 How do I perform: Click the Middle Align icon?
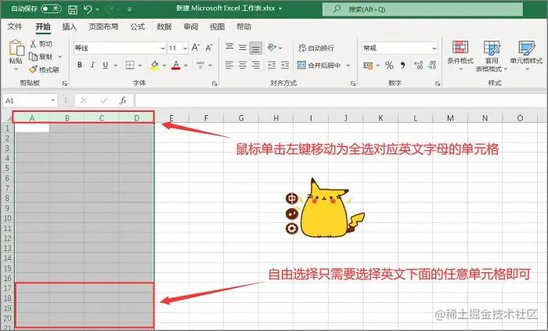(x=243, y=48)
